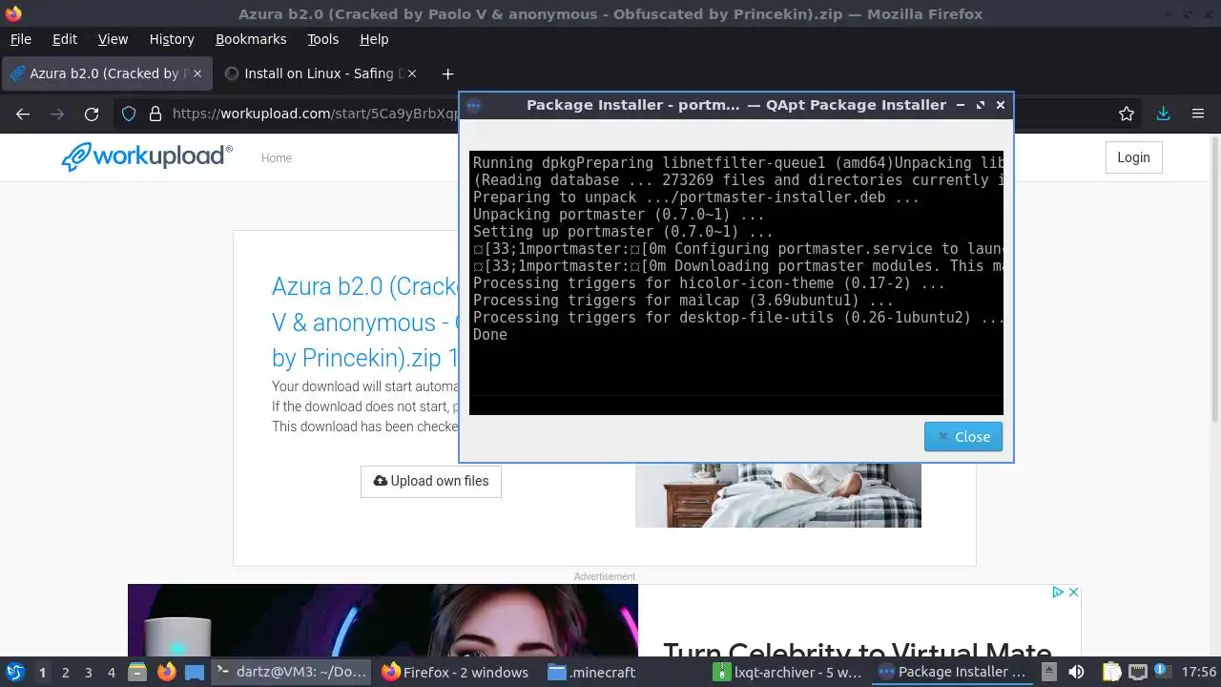Viewport: 1221px width, 687px height.
Task: Close Package Installer via title bar X
Action: click(x=1001, y=105)
